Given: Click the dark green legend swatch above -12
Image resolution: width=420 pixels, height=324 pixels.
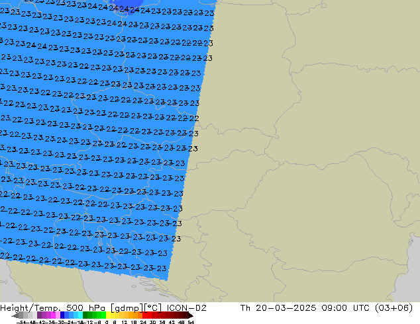Looking at the screenshot, I should coord(85,315).
